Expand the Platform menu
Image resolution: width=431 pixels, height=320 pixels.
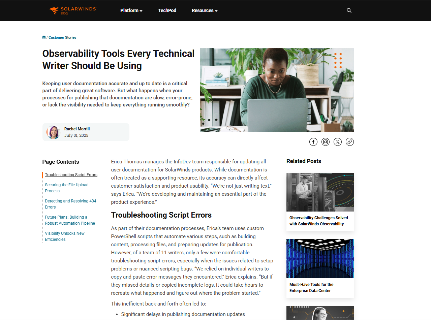pos(131,10)
